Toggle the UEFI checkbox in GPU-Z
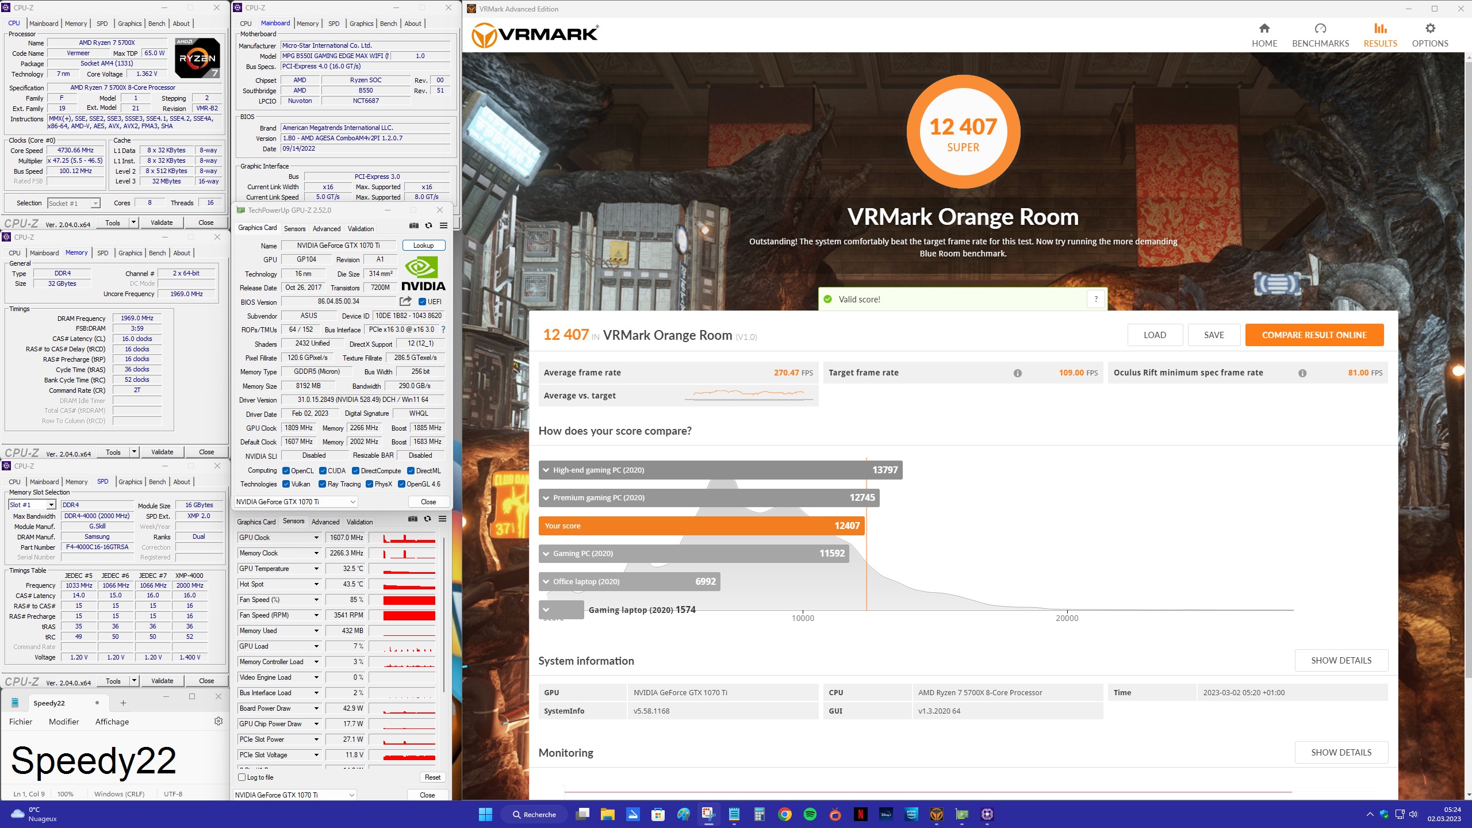This screenshot has height=828, width=1472. [422, 302]
